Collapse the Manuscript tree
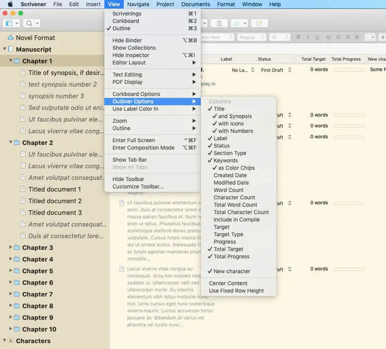Screen dimensions: 386x349 [4, 49]
